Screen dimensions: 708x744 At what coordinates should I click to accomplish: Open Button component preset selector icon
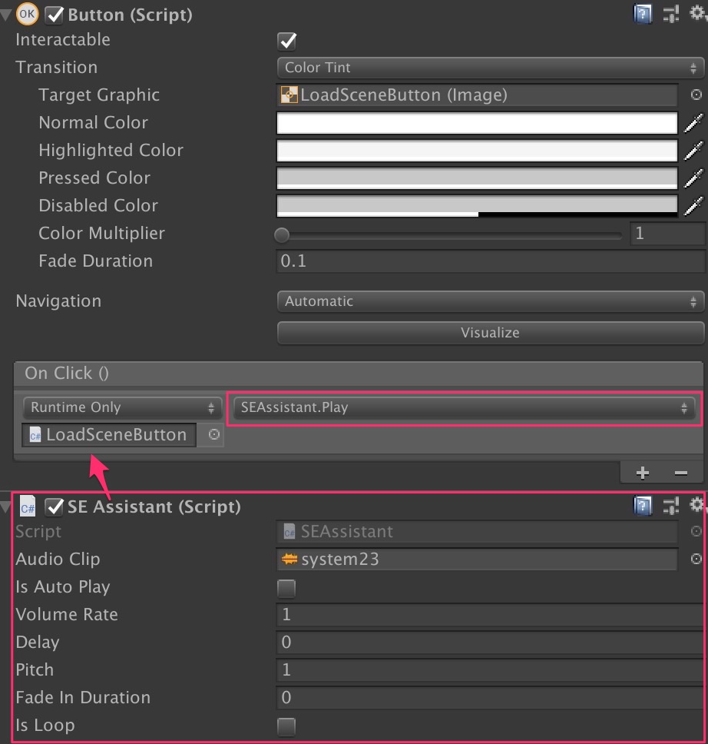[671, 14]
